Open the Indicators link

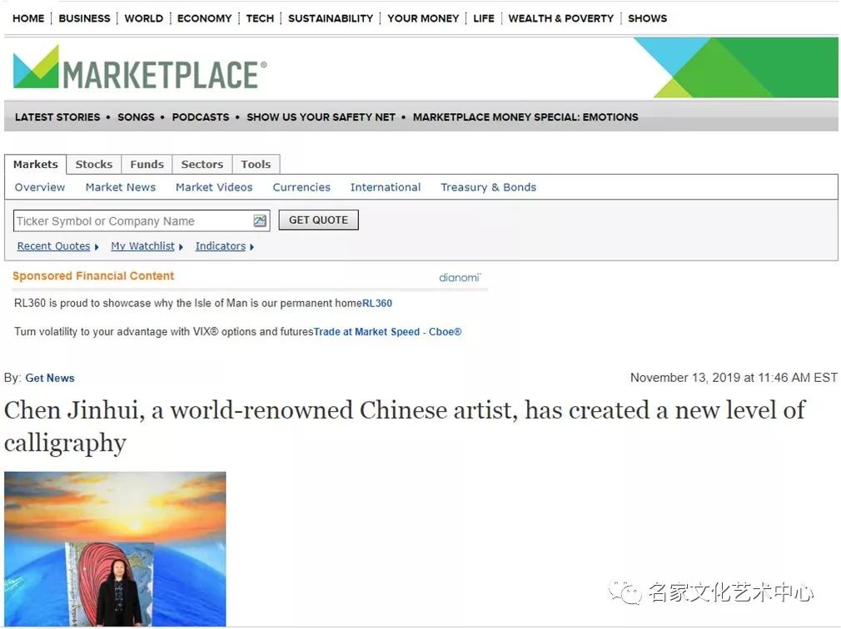pos(221,246)
